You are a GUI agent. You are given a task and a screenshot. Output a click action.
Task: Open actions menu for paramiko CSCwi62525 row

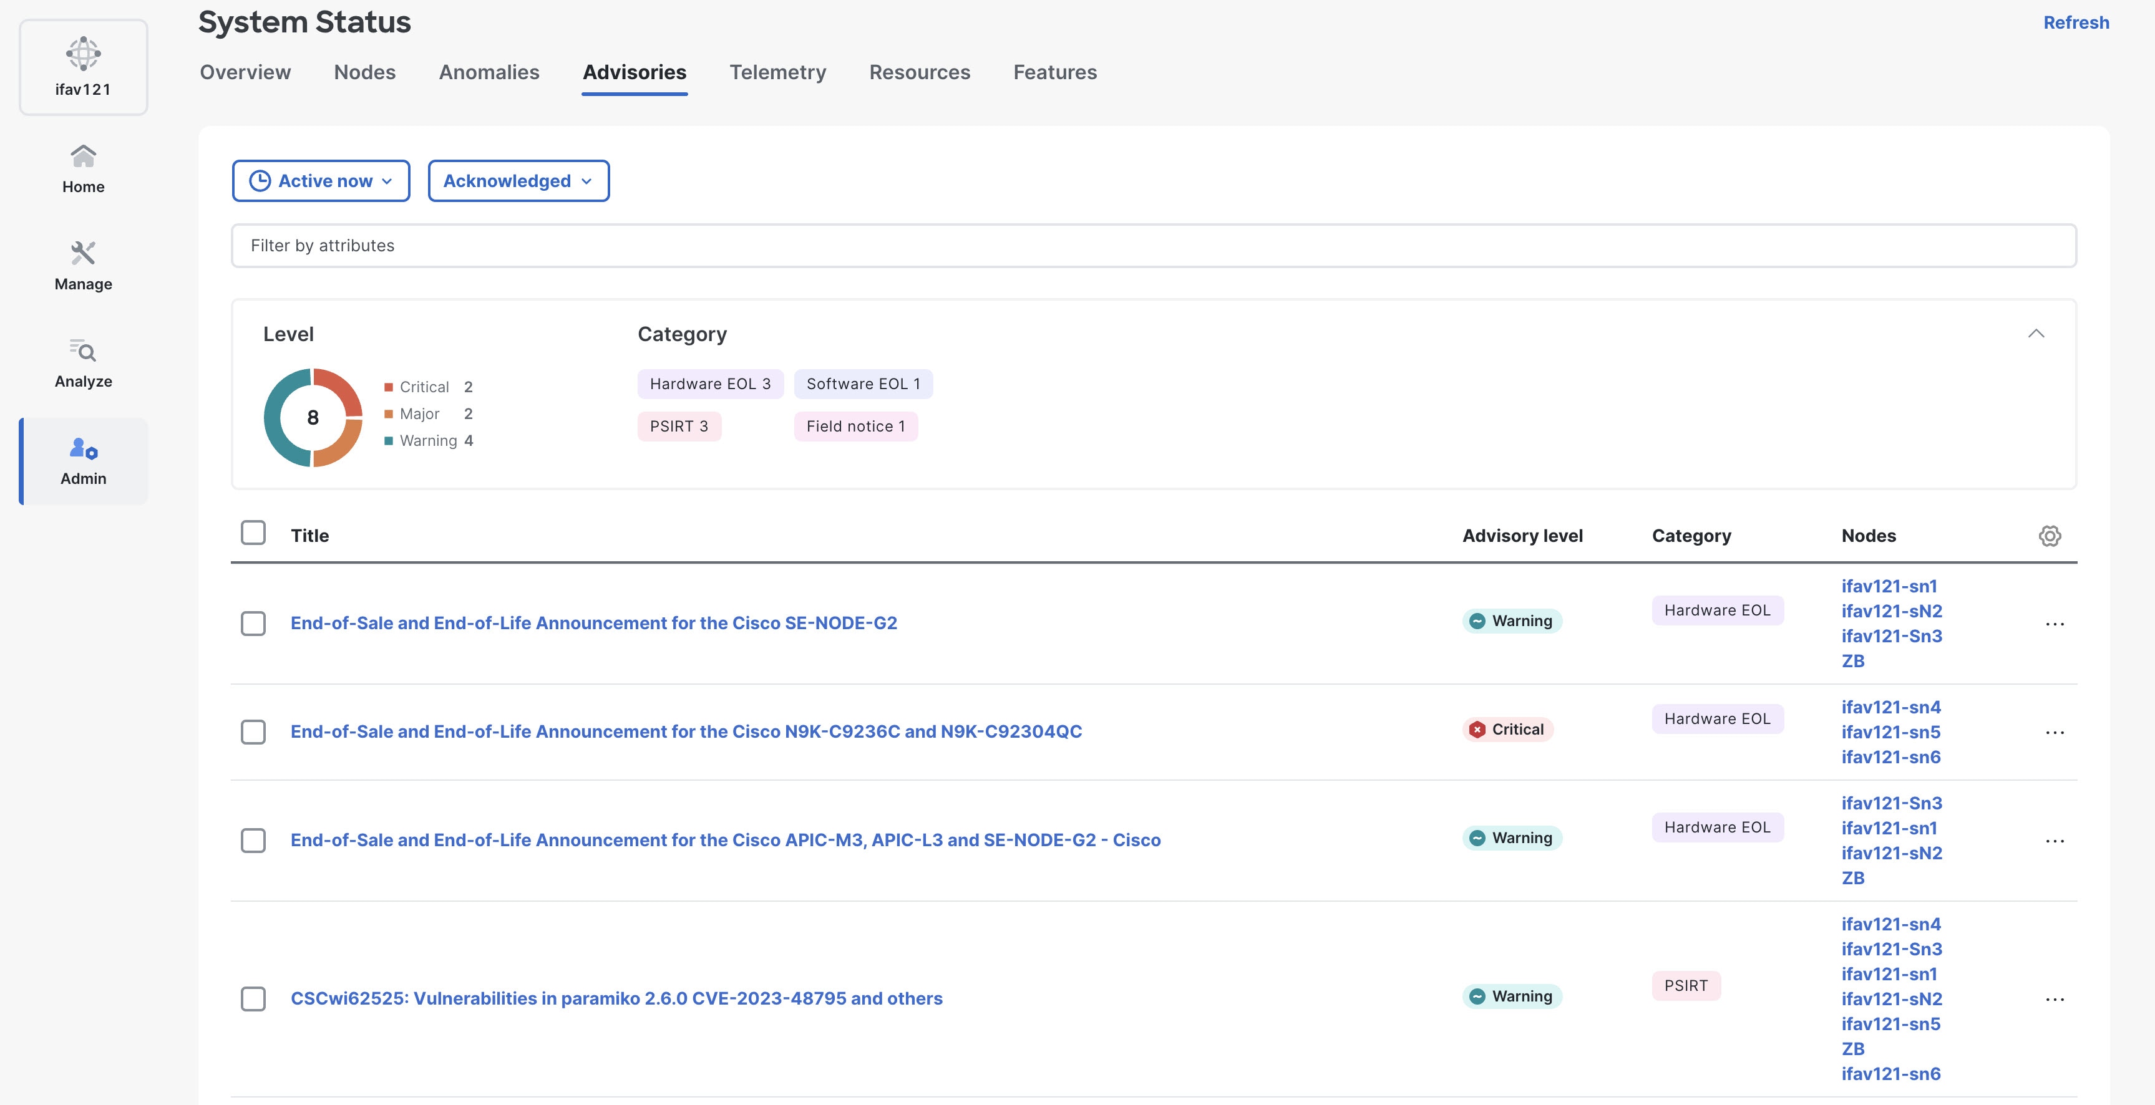pos(2055,999)
